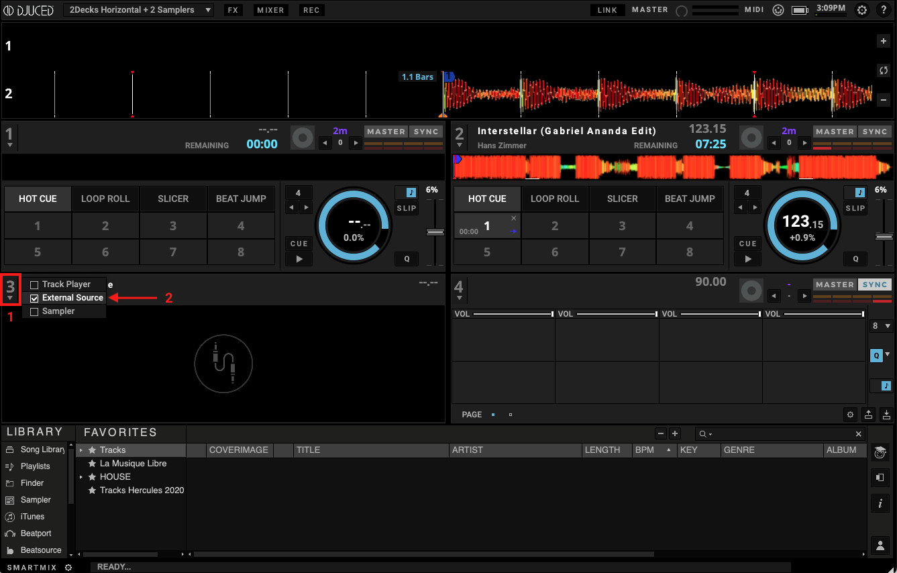
Task: Check the Track Player checkbox
Action: coord(34,285)
